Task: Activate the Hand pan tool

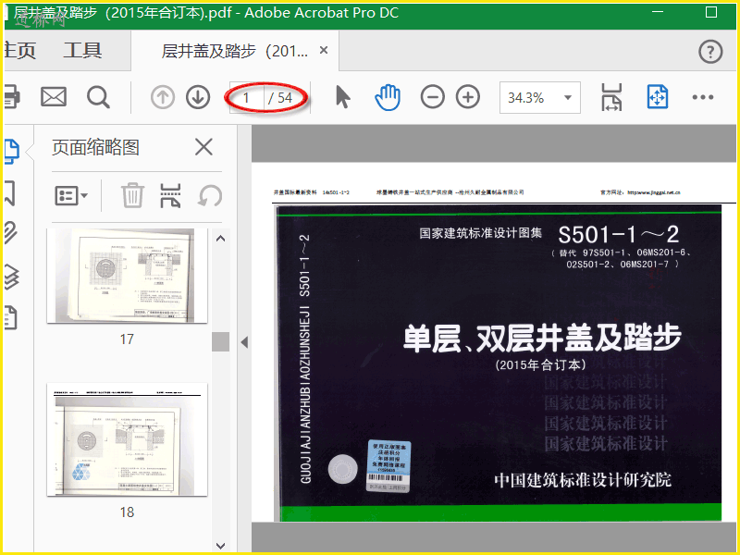Action: pos(388,97)
